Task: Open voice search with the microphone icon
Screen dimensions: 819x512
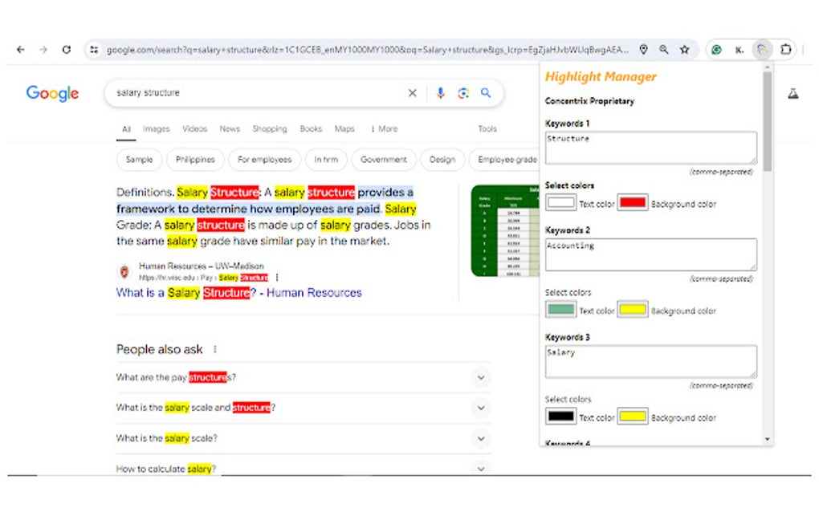Action: click(x=440, y=93)
